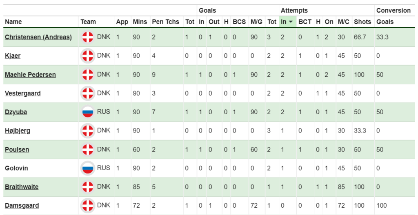Image resolution: width=418 pixels, height=215 pixels.
Task: Click Denmark flag icon in Damsgaard row
Action: (88, 205)
